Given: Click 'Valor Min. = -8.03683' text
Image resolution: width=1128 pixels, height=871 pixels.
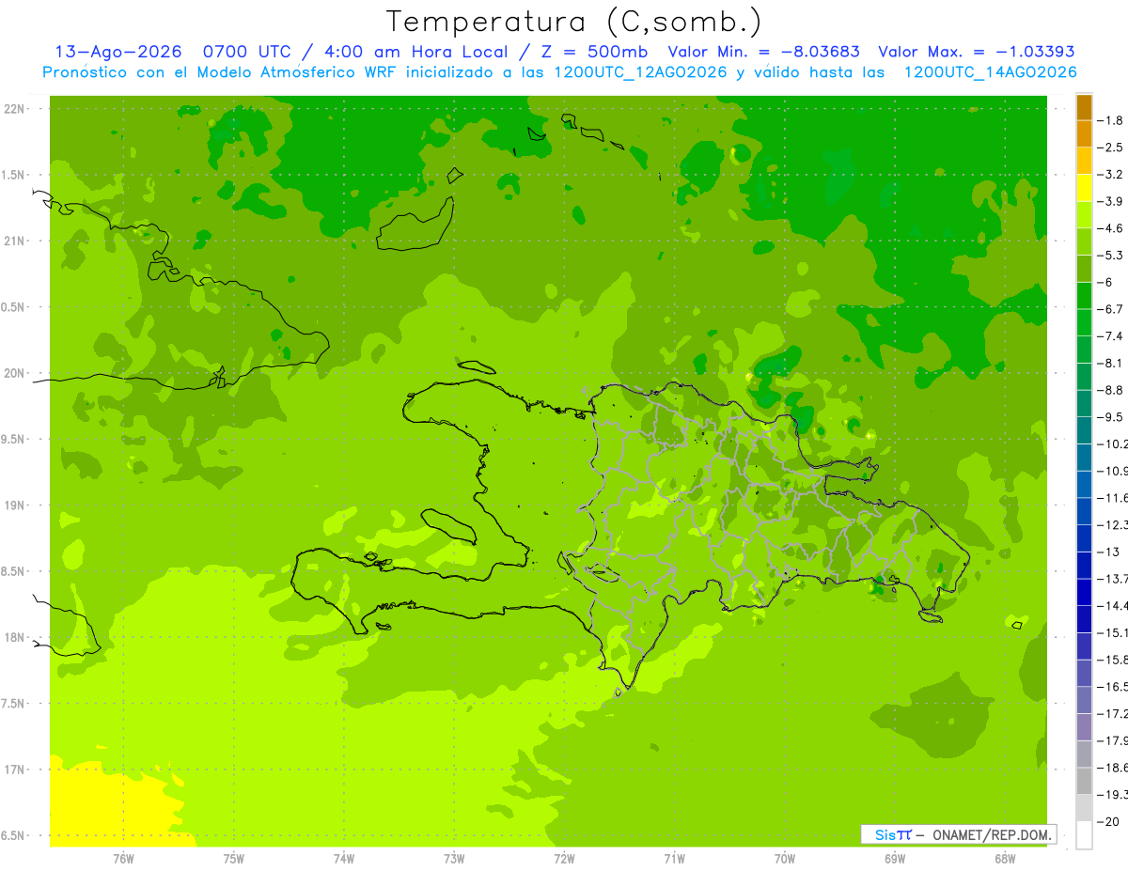Looking at the screenshot, I should click(763, 52).
